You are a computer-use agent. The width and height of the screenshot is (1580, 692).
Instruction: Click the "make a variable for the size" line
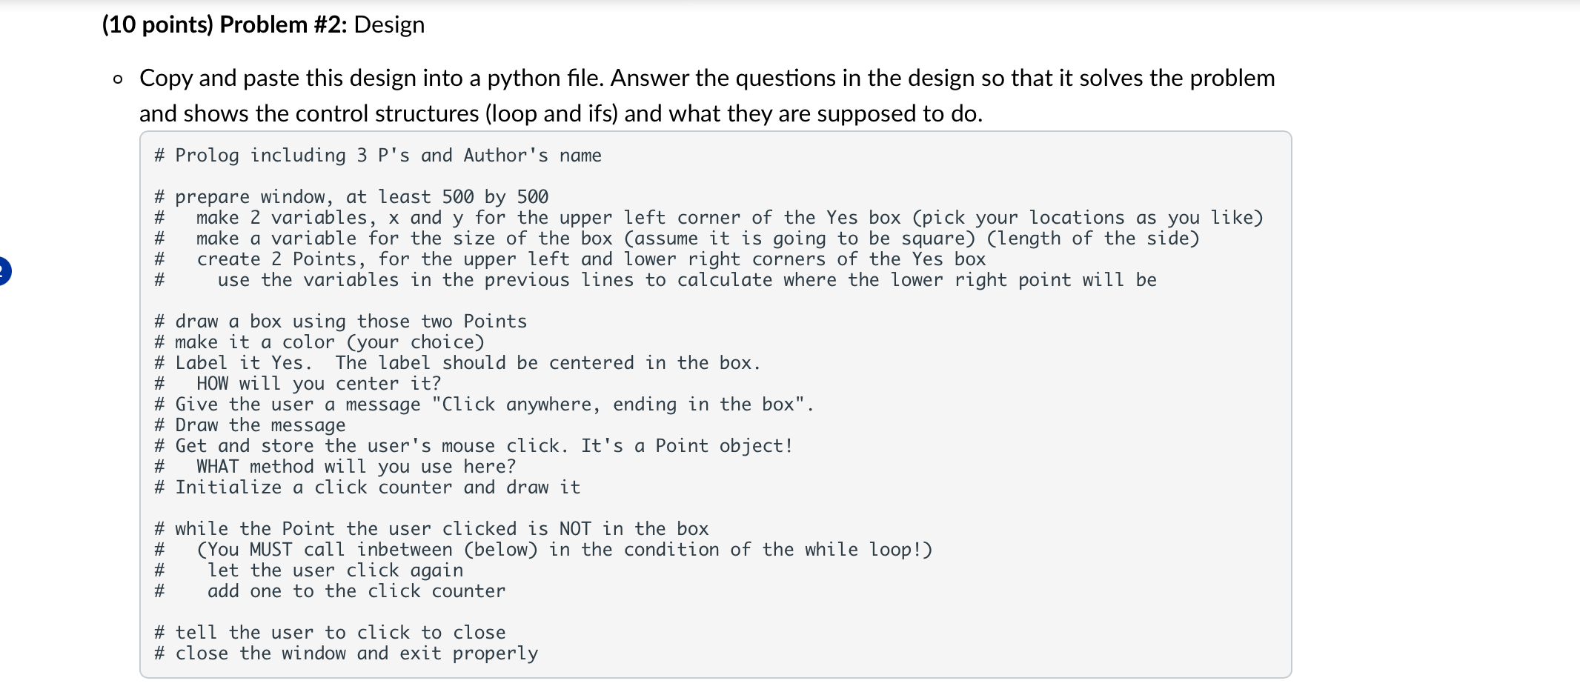tap(697, 239)
